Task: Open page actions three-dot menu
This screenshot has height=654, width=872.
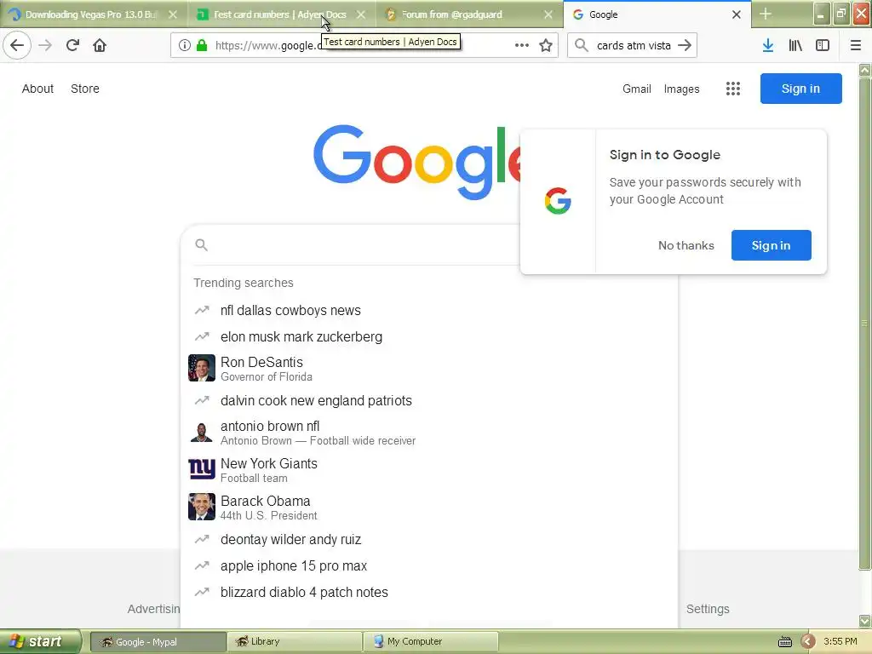Action: (x=522, y=45)
